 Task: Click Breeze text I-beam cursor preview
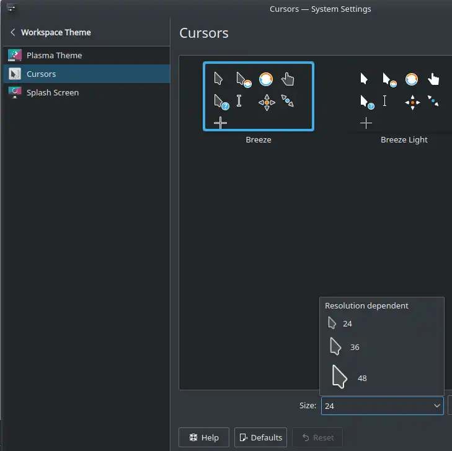[x=239, y=101]
